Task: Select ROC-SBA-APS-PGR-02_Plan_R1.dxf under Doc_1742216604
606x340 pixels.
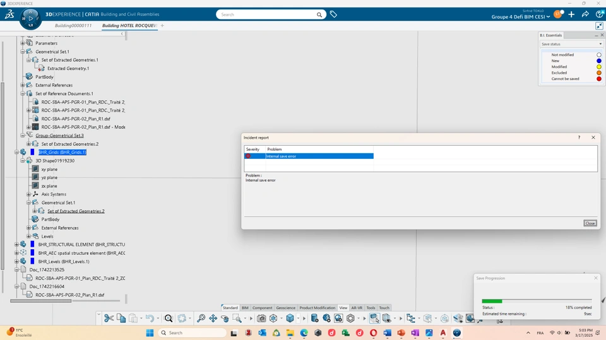Action: [x=69, y=295]
